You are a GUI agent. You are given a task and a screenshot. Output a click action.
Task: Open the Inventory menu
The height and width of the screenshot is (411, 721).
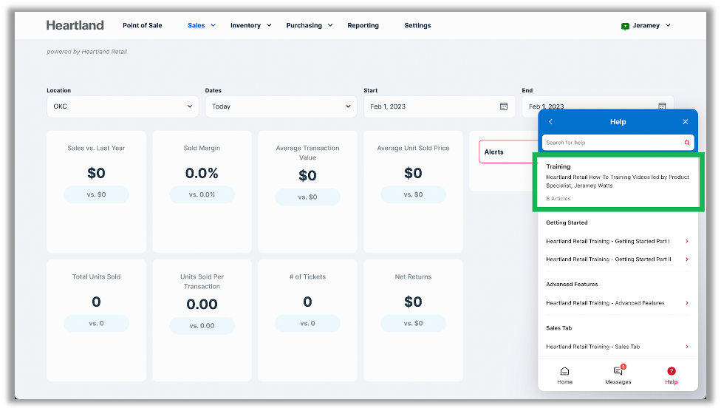[250, 25]
